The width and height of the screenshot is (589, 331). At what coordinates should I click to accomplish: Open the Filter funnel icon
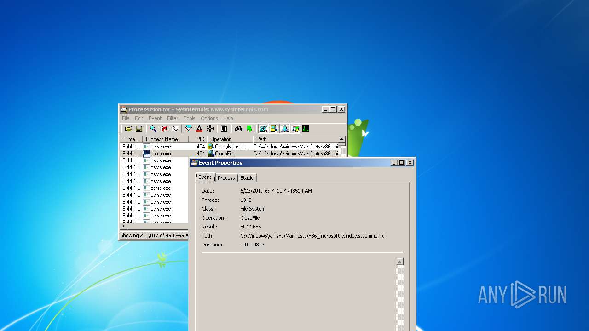pyautogui.click(x=188, y=129)
